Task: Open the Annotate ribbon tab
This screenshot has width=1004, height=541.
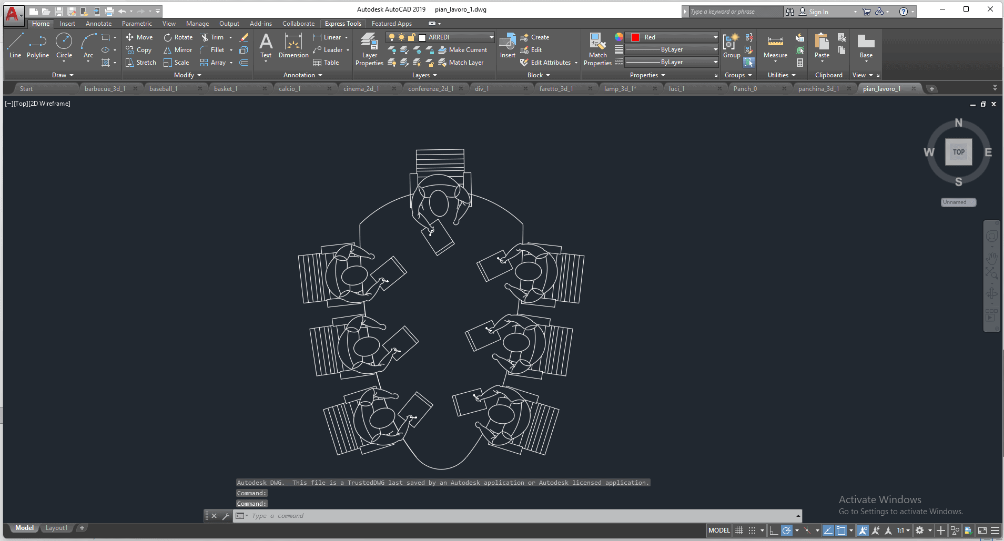Action: tap(98, 24)
